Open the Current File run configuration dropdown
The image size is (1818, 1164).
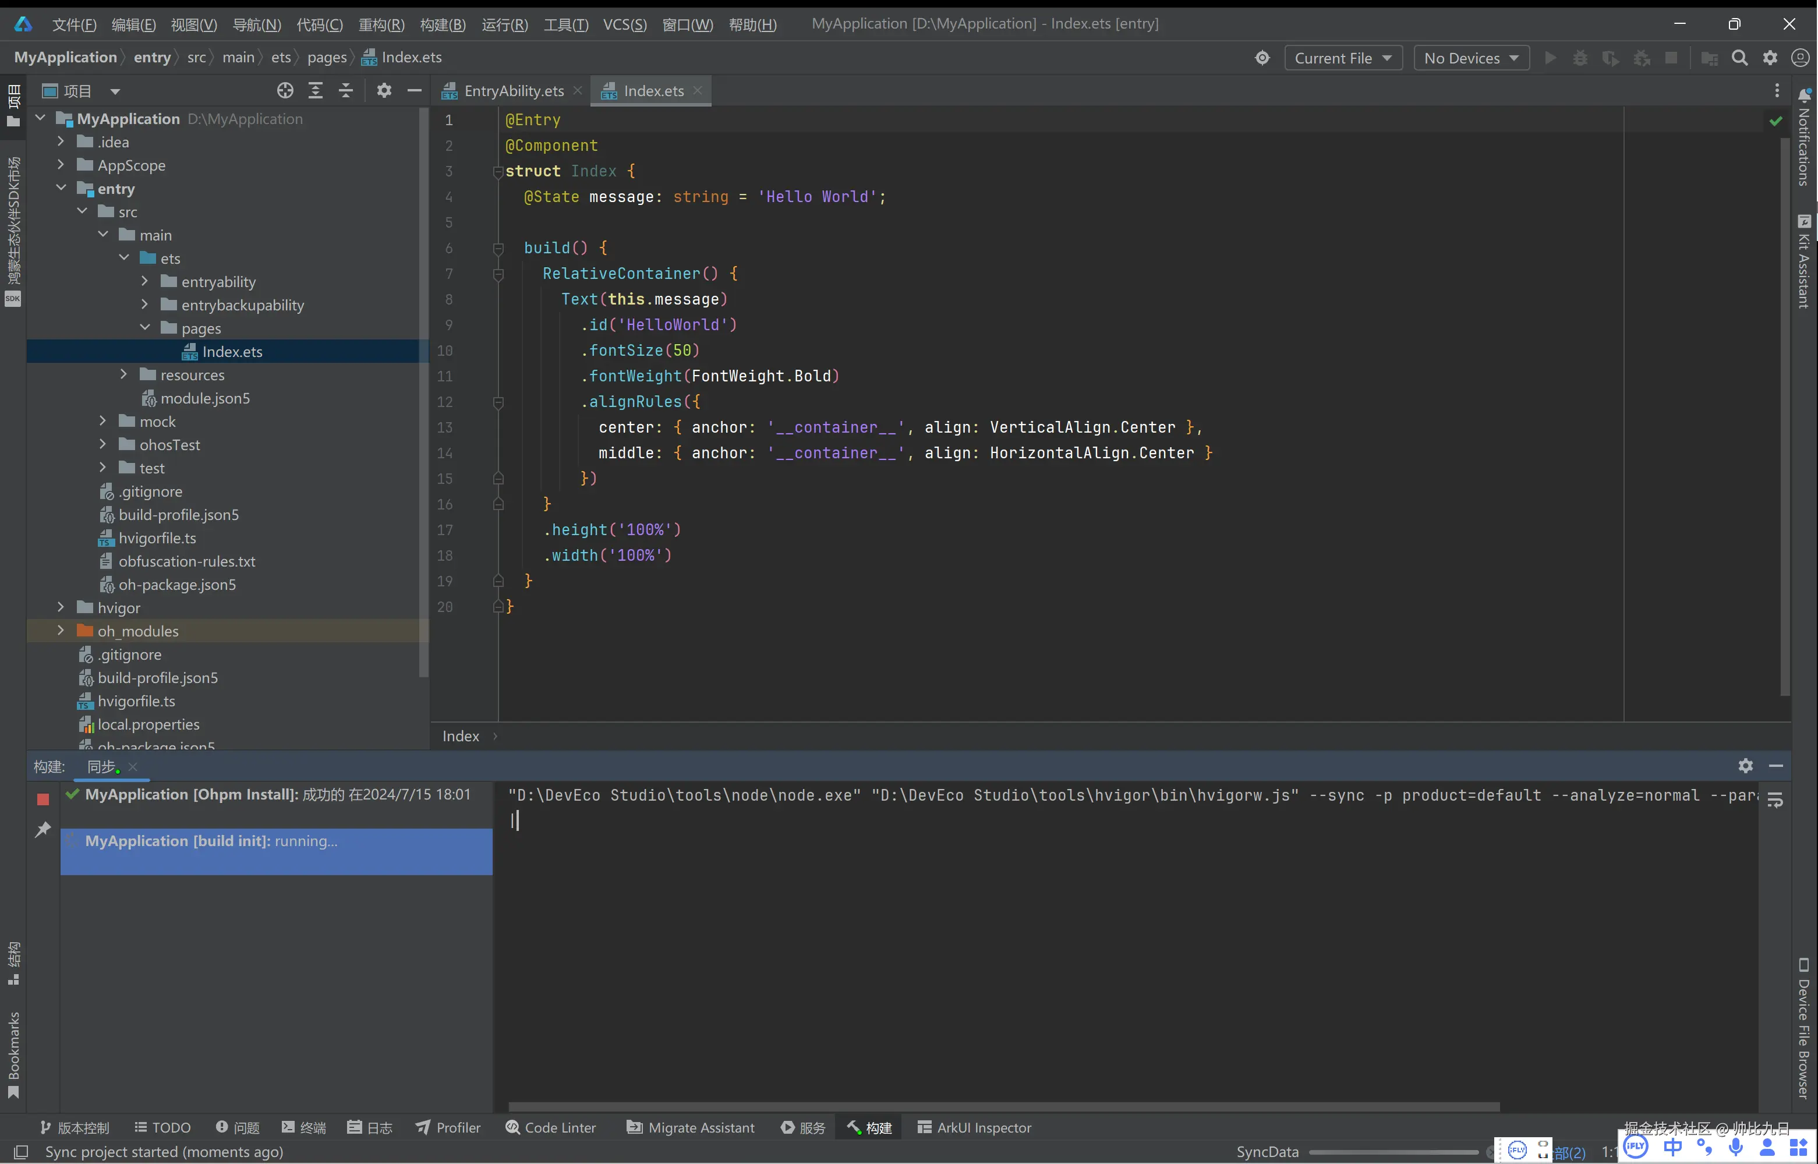1342,58
